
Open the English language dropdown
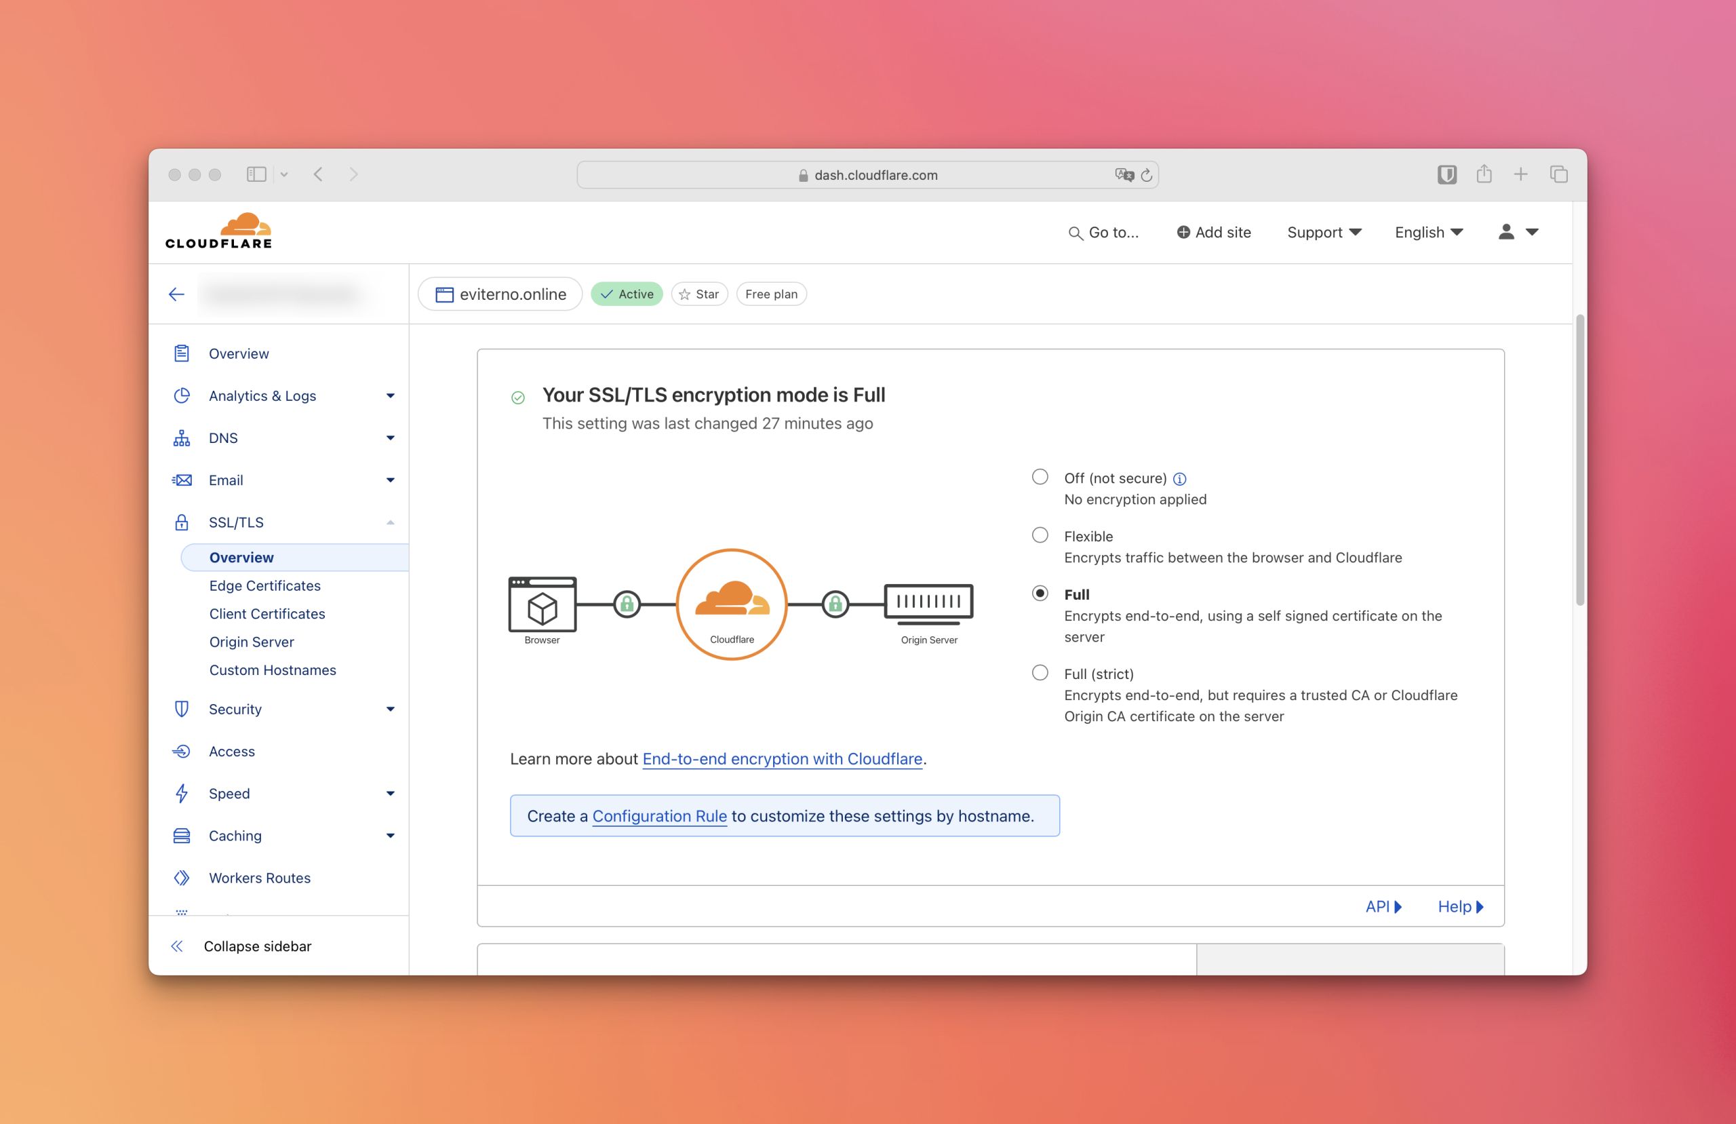pos(1429,232)
